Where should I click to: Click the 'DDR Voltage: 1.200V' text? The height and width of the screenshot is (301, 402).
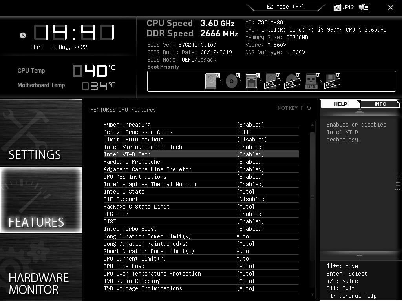point(275,52)
